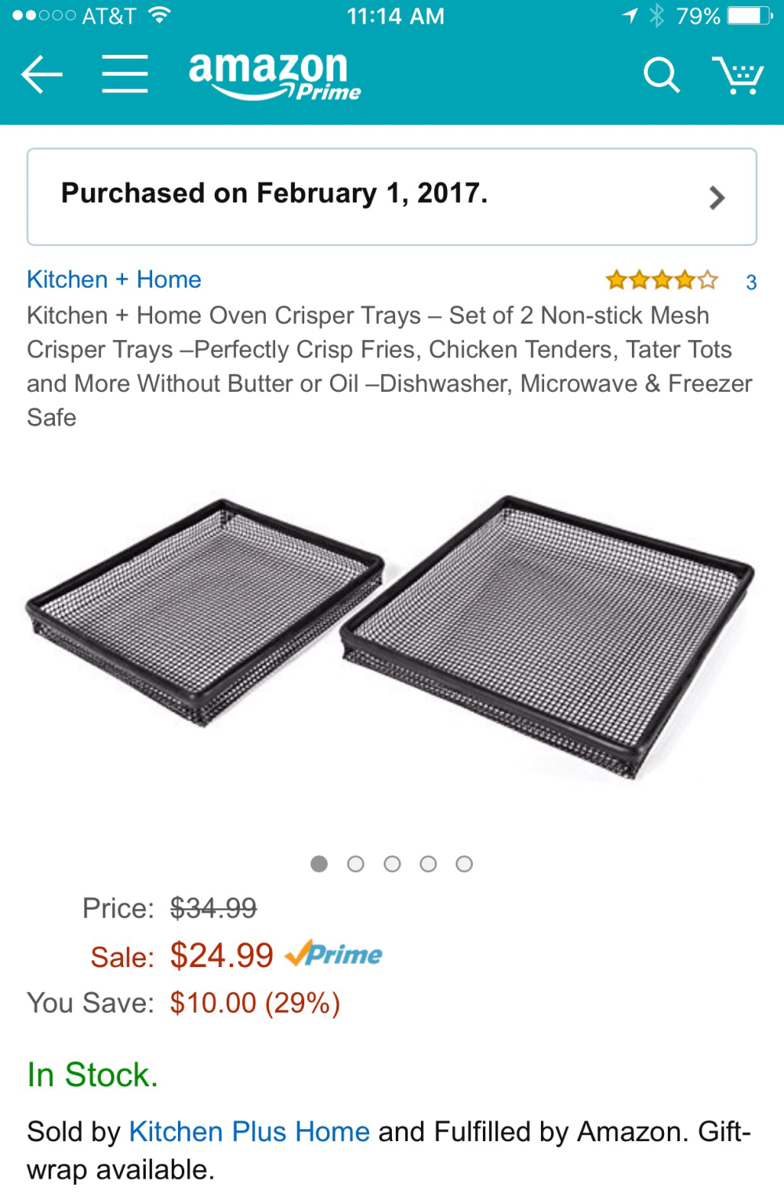784x1203 pixels.
Task: Open search with the magnifier icon
Action: click(661, 75)
